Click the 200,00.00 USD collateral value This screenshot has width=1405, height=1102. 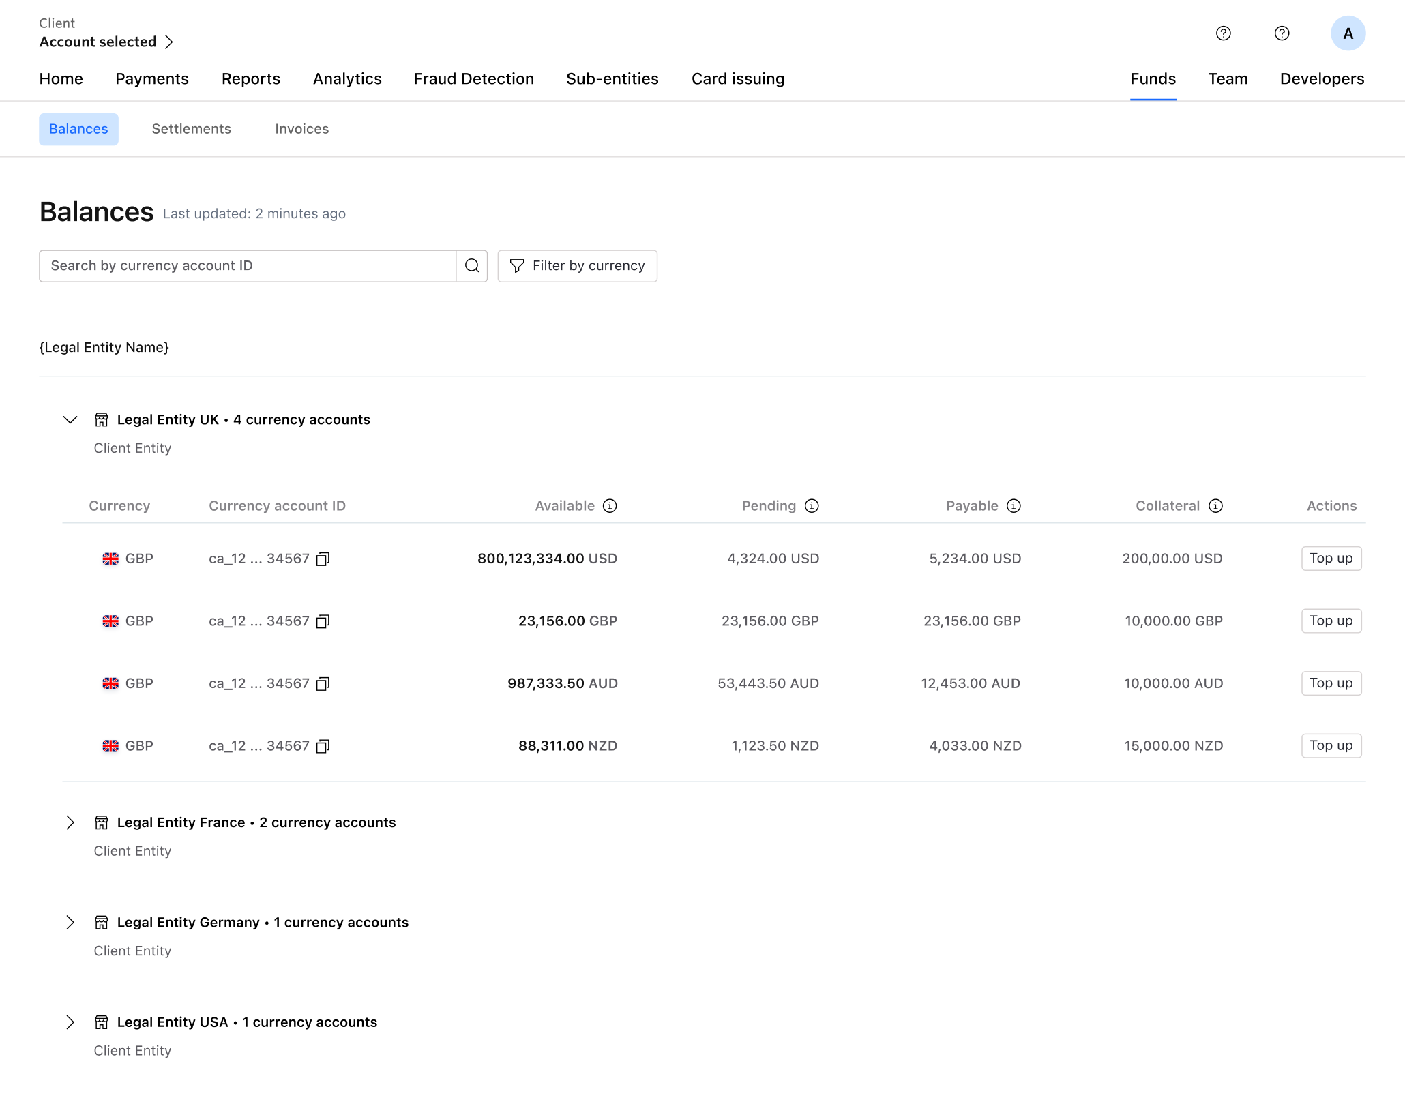[1172, 559]
